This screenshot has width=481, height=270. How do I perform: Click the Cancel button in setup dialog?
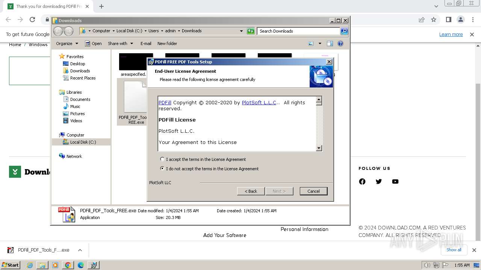313,191
